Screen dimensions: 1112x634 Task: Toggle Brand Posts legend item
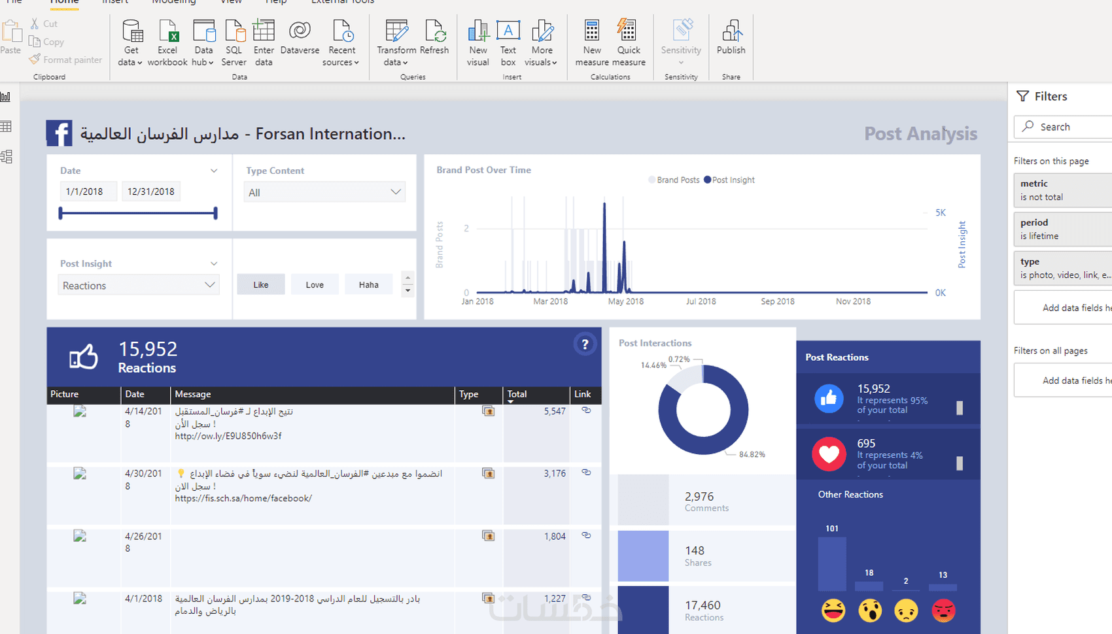click(x=674, y=180)
